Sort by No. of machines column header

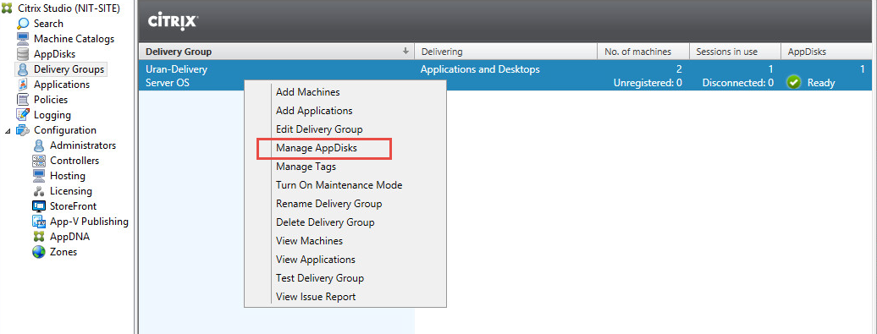[643, 52]
